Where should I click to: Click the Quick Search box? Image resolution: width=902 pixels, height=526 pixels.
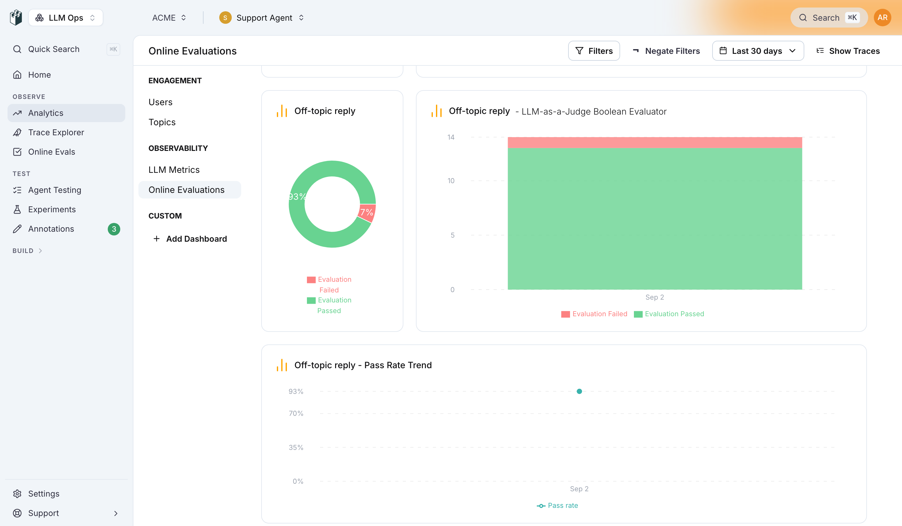[x=66, y=49]
